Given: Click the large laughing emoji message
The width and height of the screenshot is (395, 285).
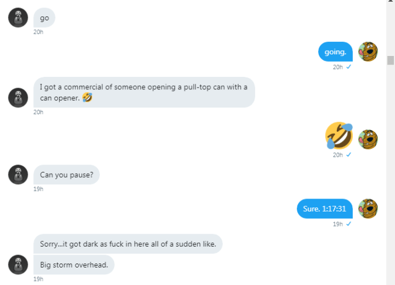Looking at the screenshot, I should [x=339, y=136].
